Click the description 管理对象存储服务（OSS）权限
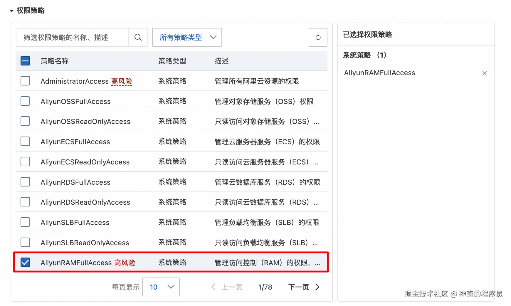 pyautogui.click(x=264, y=102)
